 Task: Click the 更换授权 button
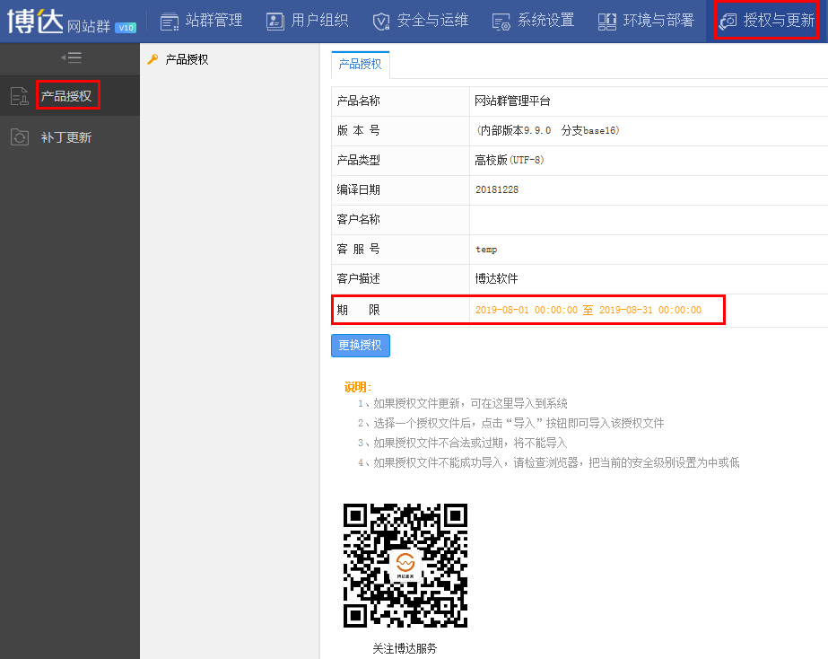pyautogui.click(x=361, y=346)
